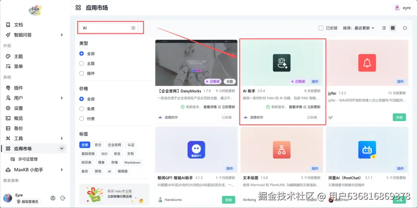This screenshot has width=417, height=208.
Task: Open the MaxKB 小助手 robot icon
Action: click(x=9, y=170)
